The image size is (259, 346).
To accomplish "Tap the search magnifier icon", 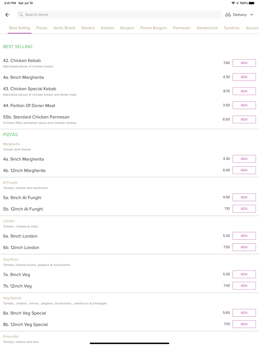I will 21,15.
